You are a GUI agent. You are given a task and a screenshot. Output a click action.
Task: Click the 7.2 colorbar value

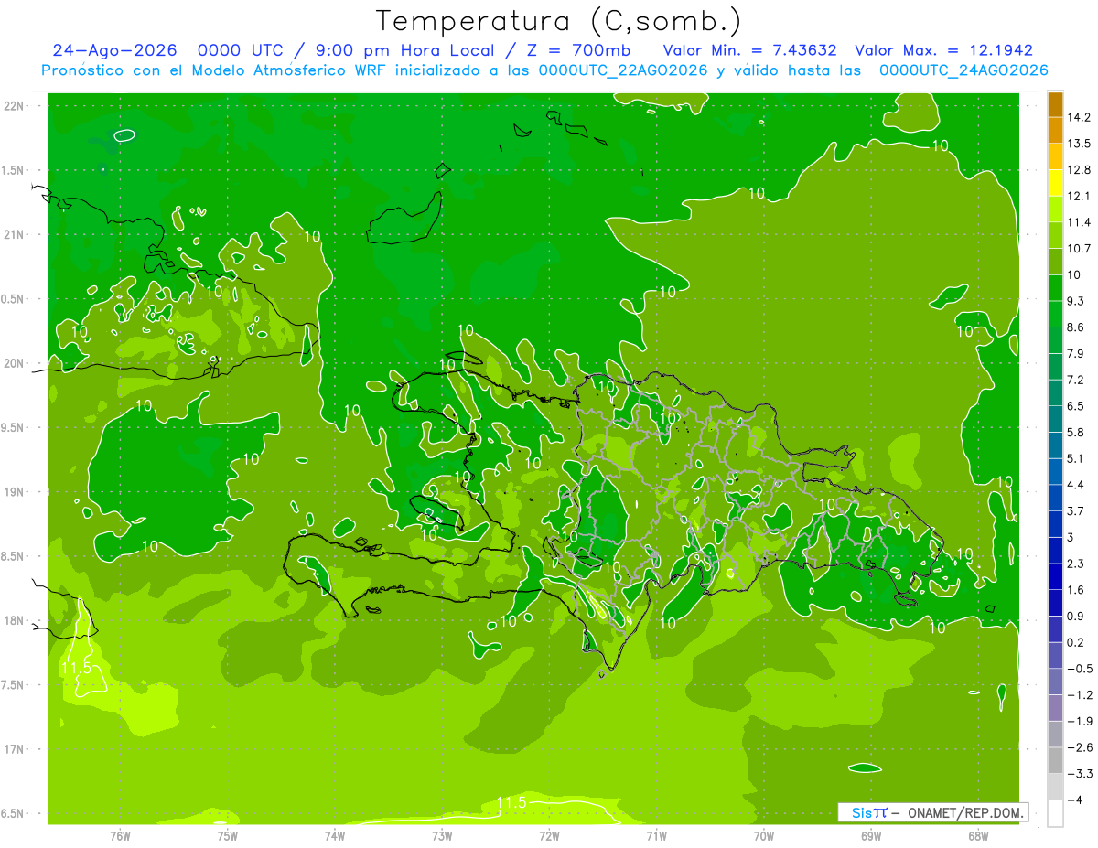pyautogui.click(x=1076, y=380)
